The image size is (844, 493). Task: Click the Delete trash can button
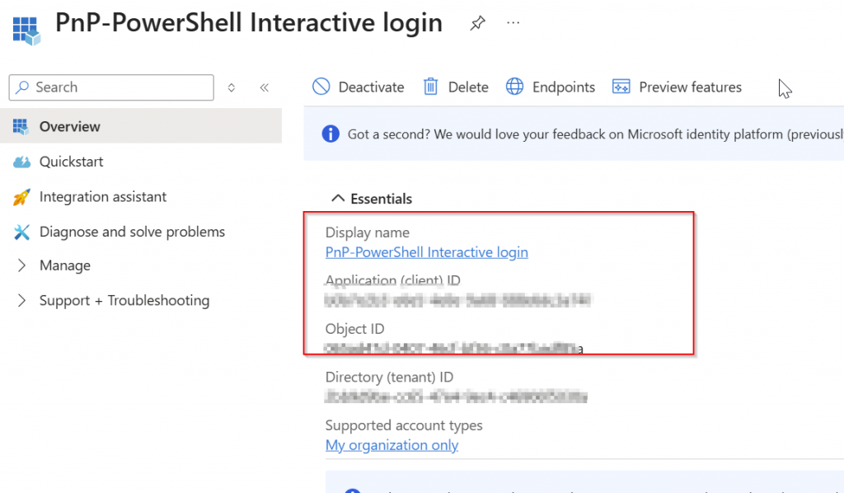point(456,87)
